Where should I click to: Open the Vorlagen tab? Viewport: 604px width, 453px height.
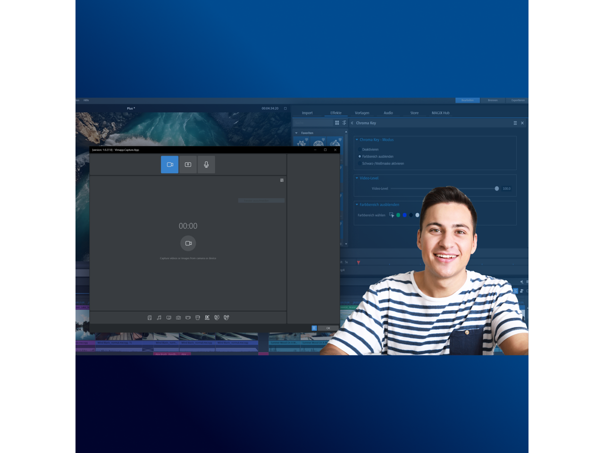(362, 113)
